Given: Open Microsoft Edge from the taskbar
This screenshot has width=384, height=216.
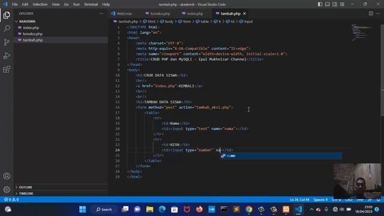Looking at the screenshot, I should tap(162, 209).
